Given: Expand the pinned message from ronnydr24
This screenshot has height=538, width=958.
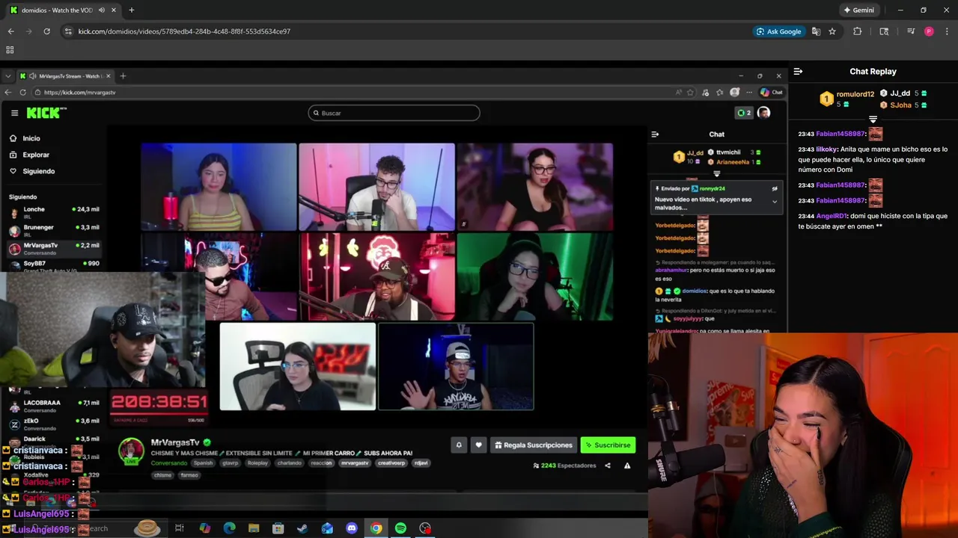Looking at the screenshot, I should tap(775, 202).
